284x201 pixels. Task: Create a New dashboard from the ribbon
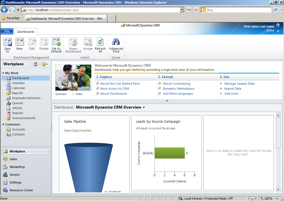pos(19,42)
